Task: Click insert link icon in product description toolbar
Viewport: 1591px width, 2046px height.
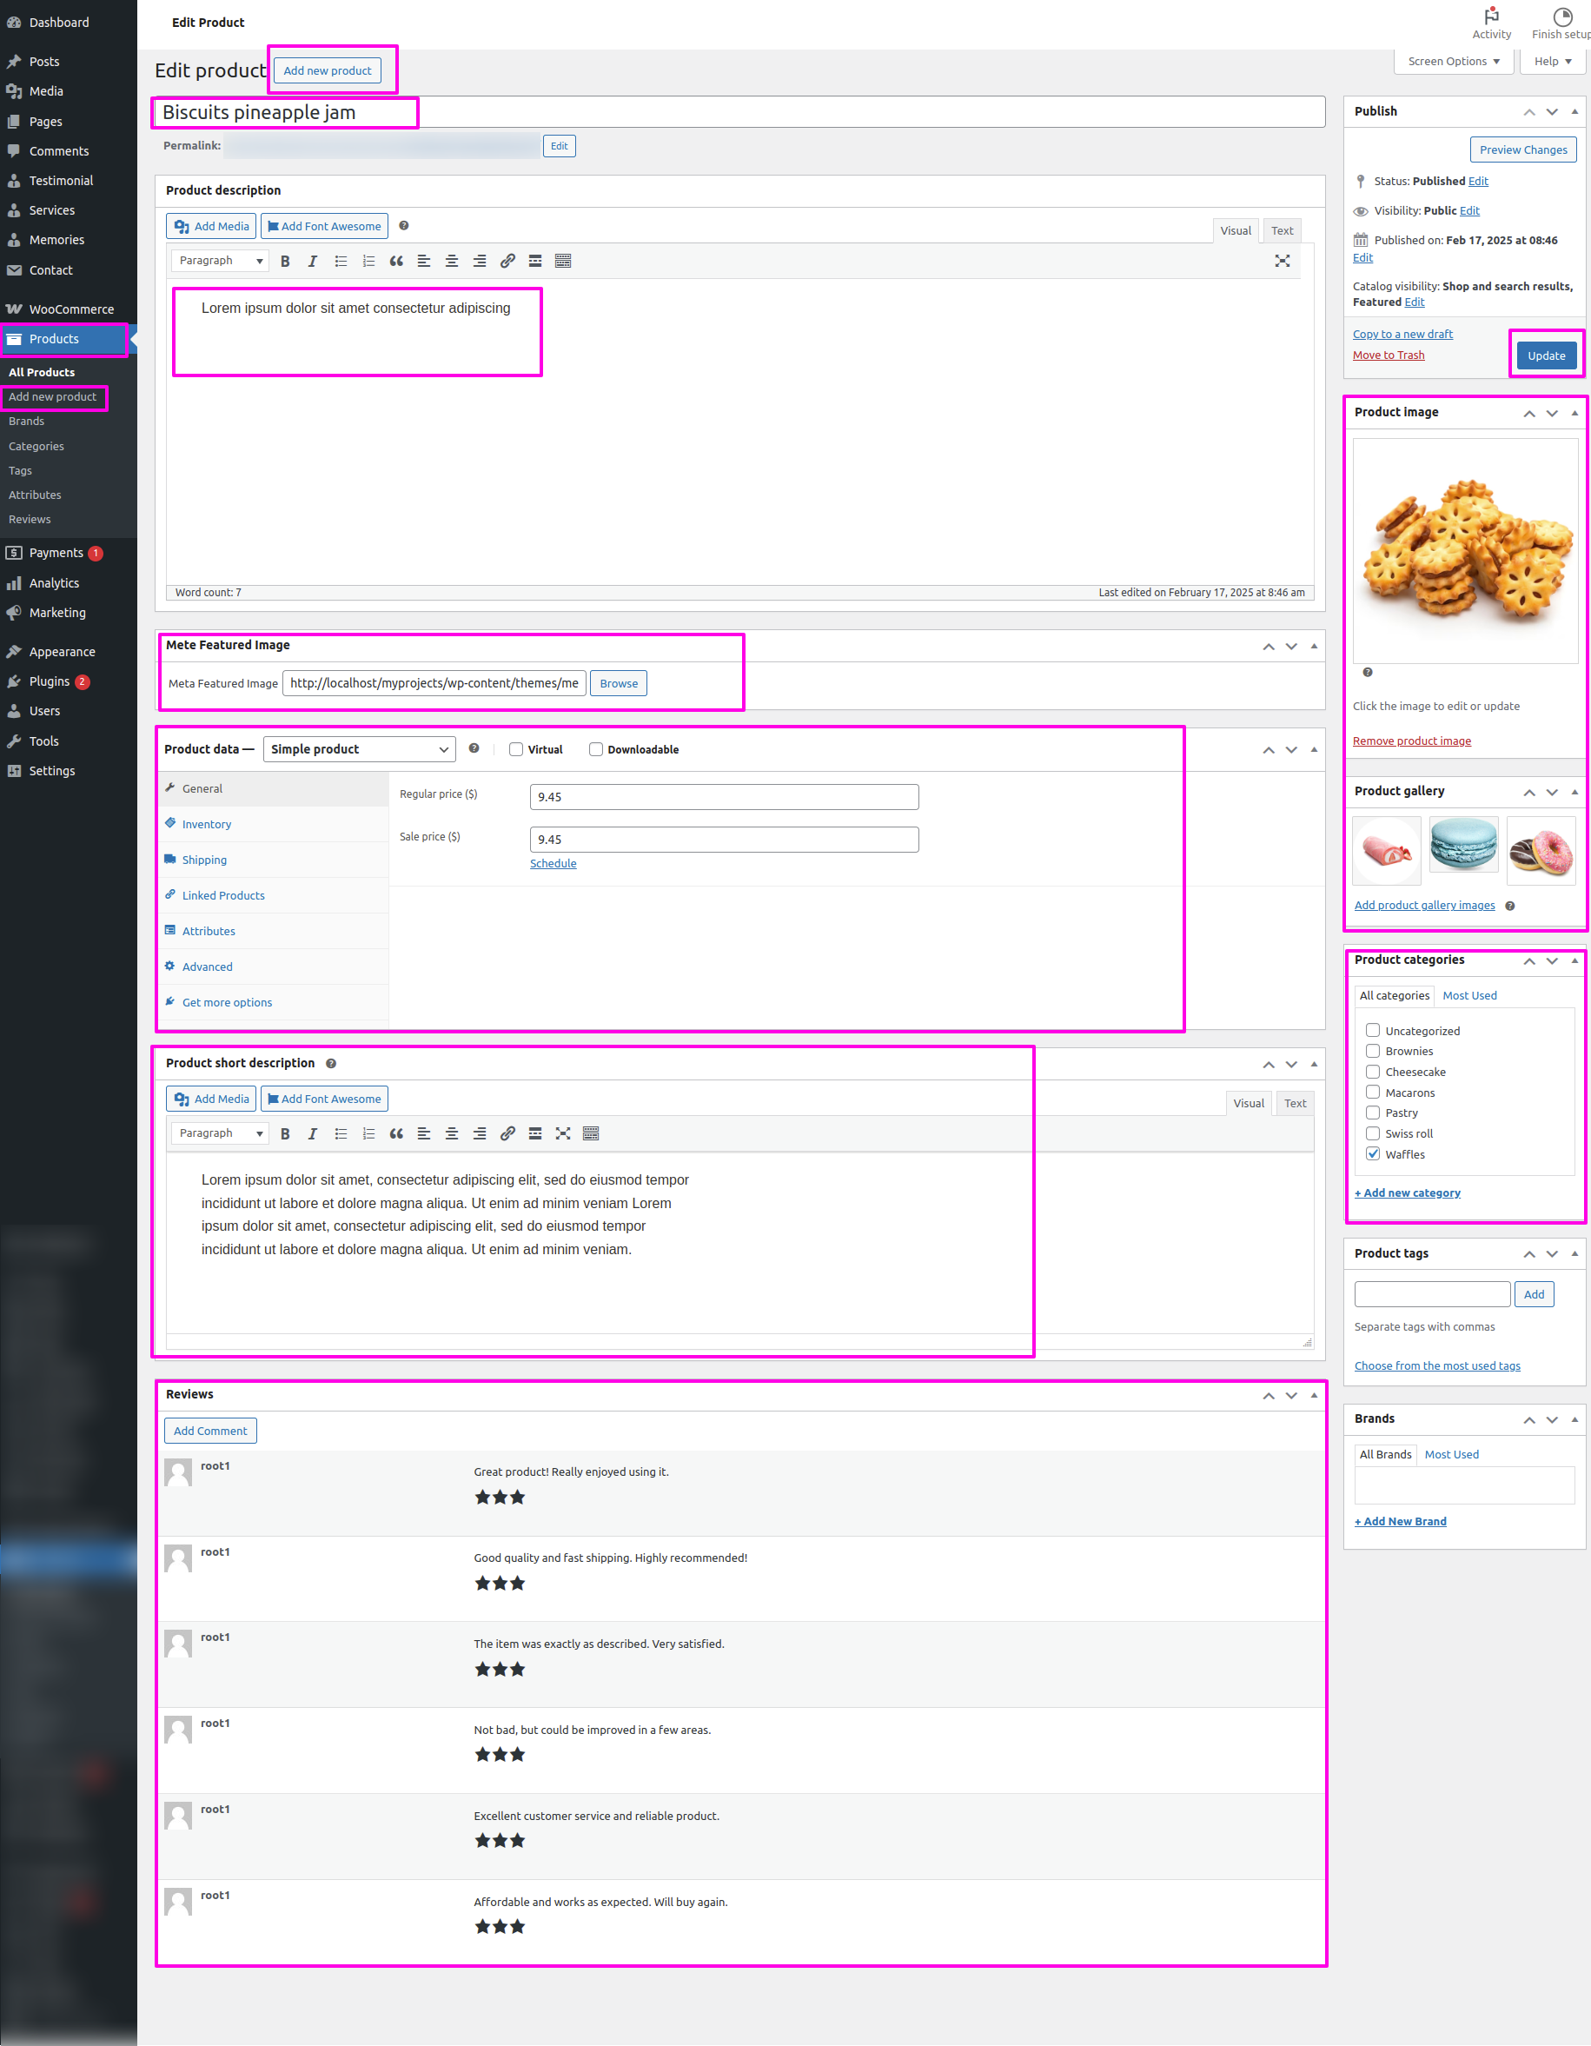Action: (x=507, y=262)
